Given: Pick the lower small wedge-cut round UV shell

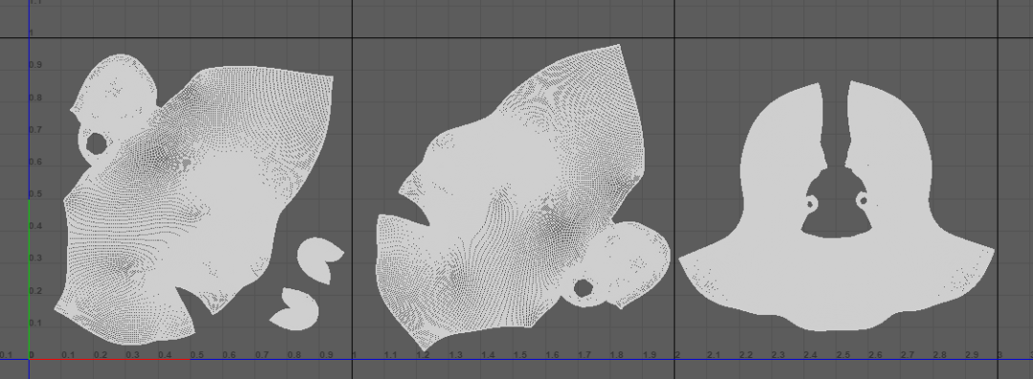Looking at the screenshot, I should pyautogui.click(x=295, y=308).
